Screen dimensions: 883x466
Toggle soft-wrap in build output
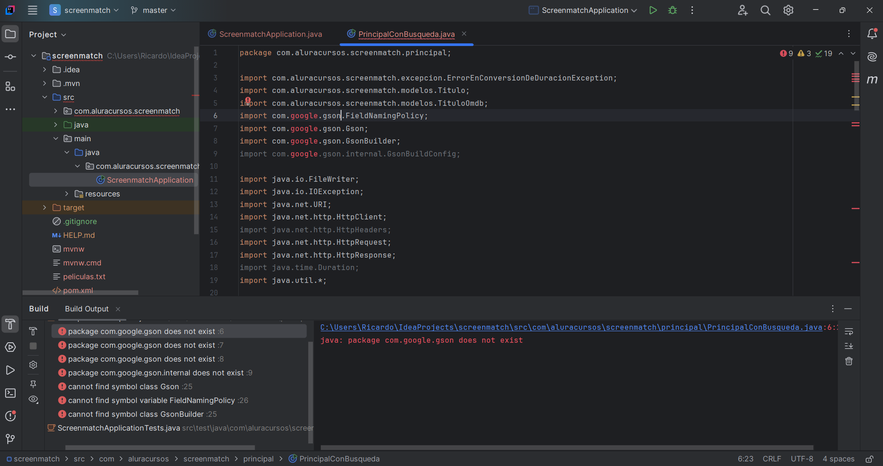(x=849, y=331)
